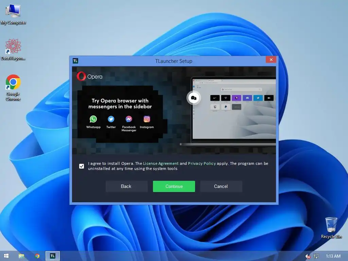Open My Computer desktop icon

(13, 14)
